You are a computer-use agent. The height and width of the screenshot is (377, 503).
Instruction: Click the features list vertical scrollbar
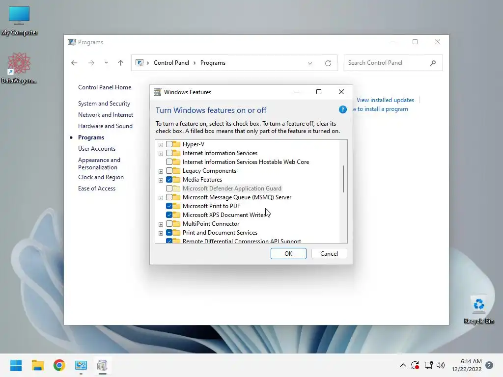tap(343, 179)
